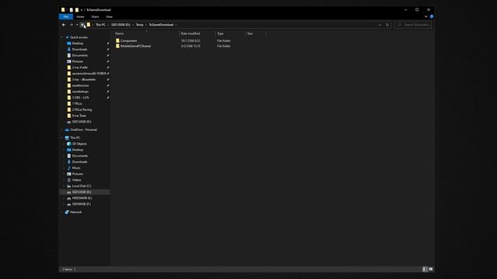Click the This PC monitor icon
Viewport: 497px width, 279px height.
click(67, 138)
